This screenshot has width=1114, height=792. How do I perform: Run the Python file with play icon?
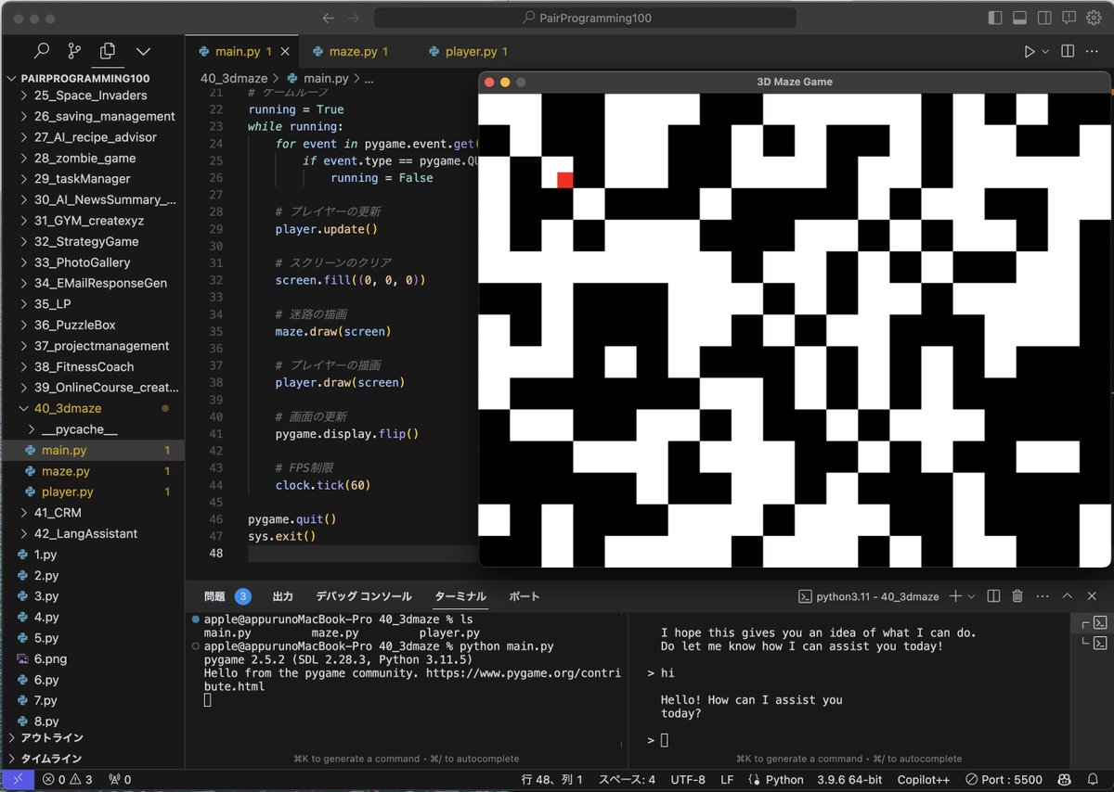point(1029,52)
